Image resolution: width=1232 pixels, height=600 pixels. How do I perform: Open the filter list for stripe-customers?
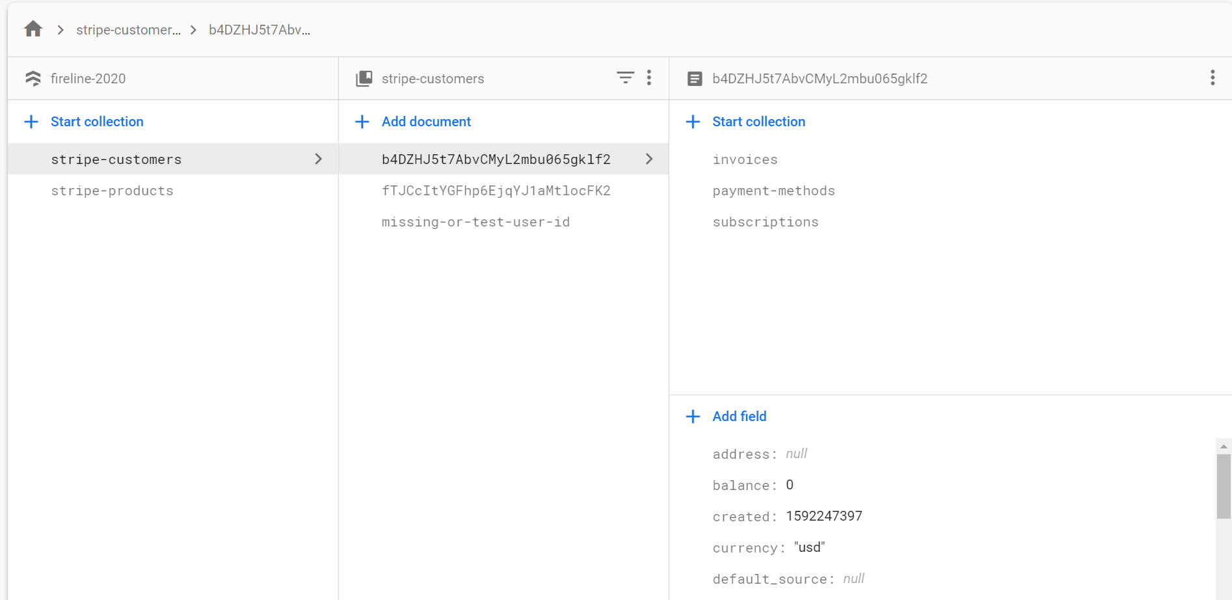click(625, 78)
